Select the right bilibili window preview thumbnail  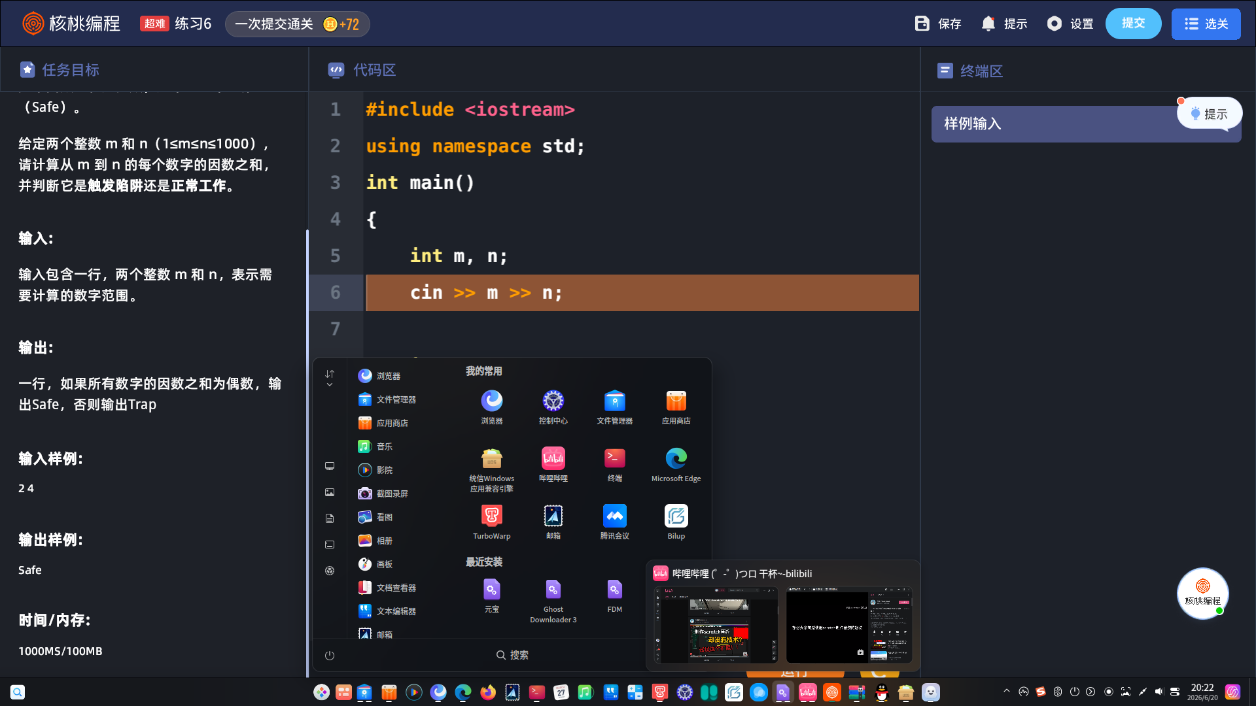pyautogui.click(x=848, y=625)
